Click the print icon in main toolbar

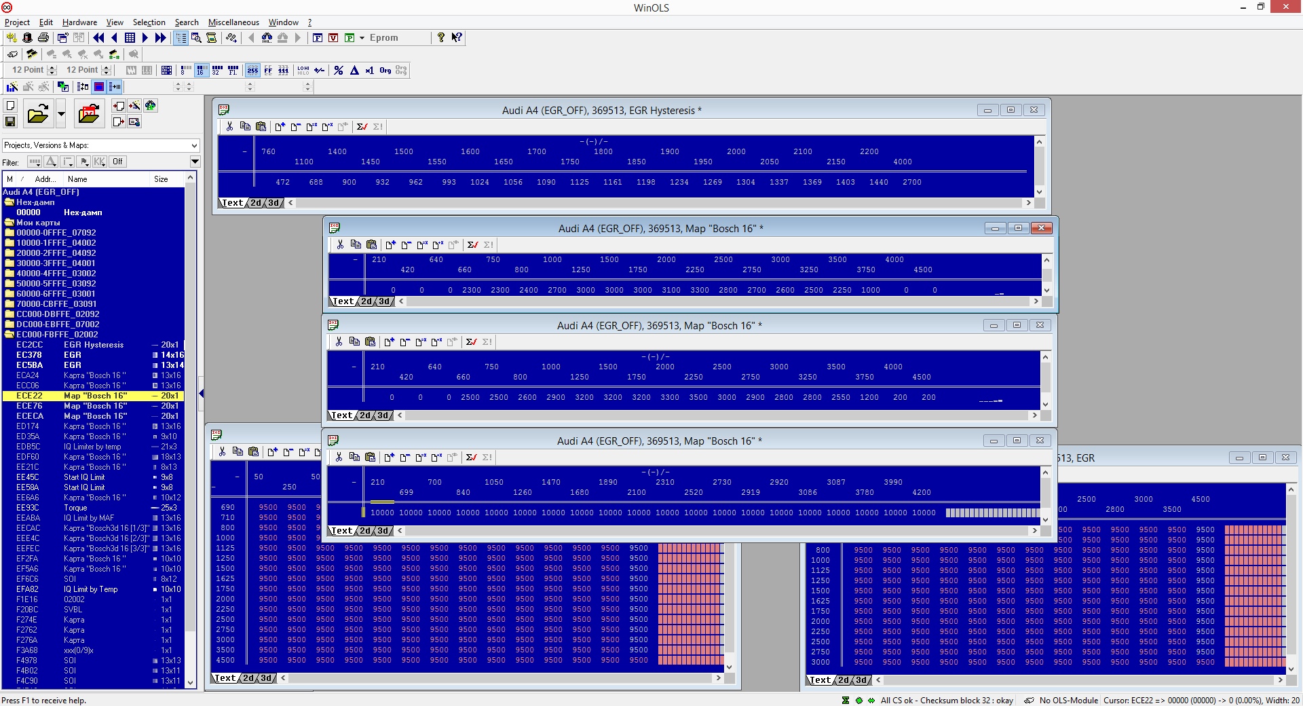[43, 38]
